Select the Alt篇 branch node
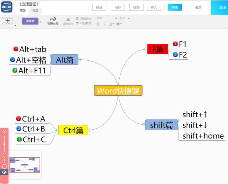 point(65,60)
